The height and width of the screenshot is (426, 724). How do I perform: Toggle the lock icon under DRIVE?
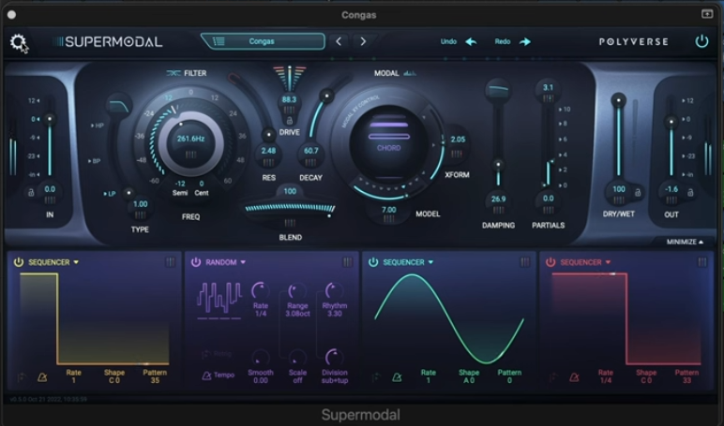tap(290, 121)
